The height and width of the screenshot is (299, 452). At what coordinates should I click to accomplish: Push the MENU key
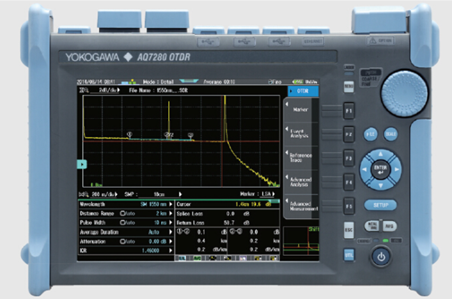tap(349, 86)
